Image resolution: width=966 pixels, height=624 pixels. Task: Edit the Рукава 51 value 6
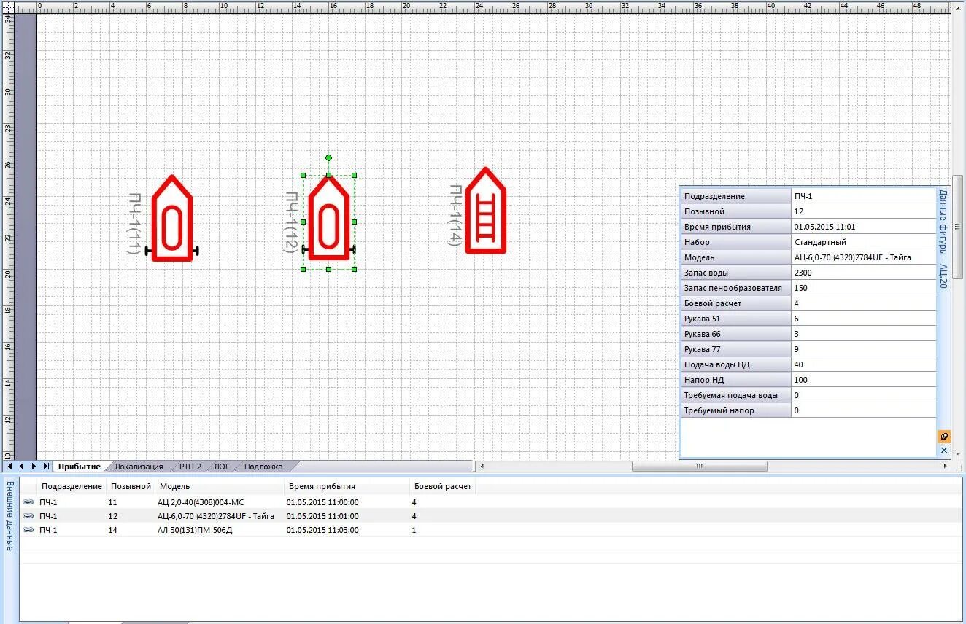pyautogui.click(x=863, y=319)
